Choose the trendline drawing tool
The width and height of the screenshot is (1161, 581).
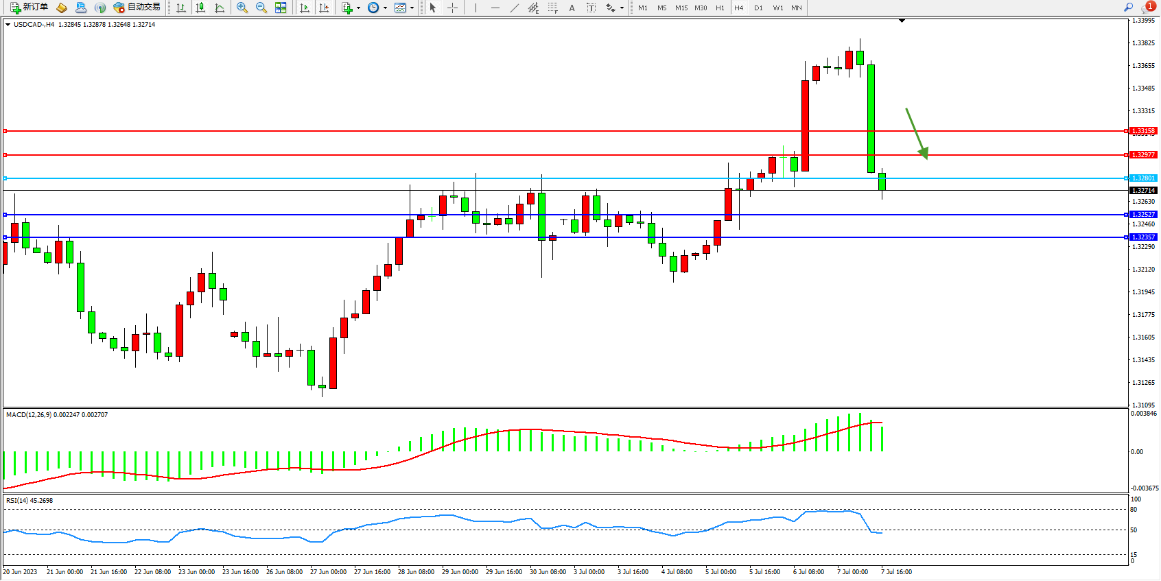tap(514, 8)
